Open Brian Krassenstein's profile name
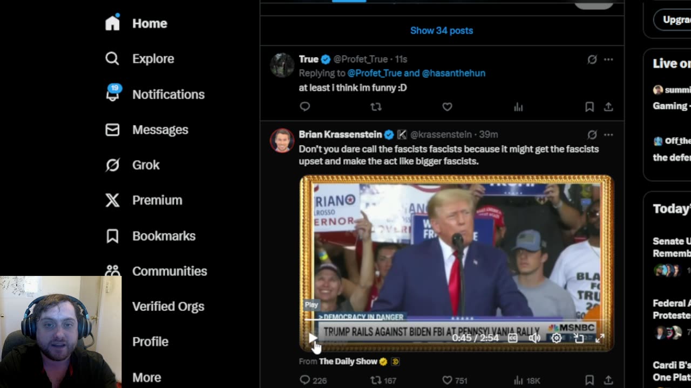The width and height of the screenshot is (691, 388). coord(340,135)
